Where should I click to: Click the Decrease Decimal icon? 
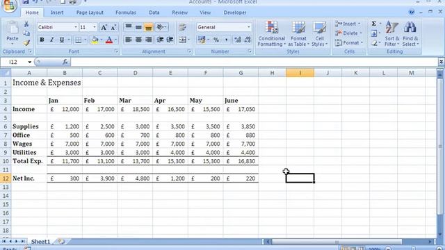[248, 40]
